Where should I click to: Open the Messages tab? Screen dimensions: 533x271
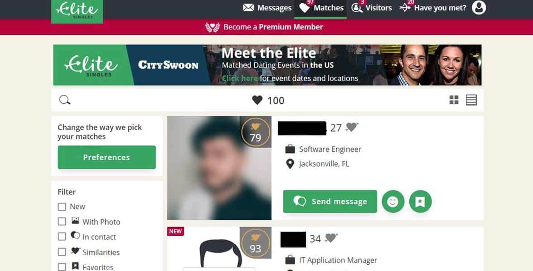(267, 8)
